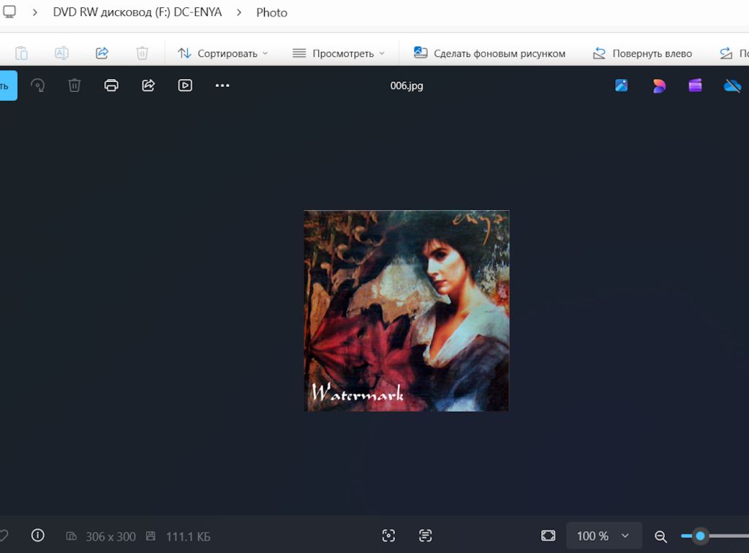Click the visual search scan icon
Screen dimensions: 749x553
pyautogui.click(x=389, y=535)
